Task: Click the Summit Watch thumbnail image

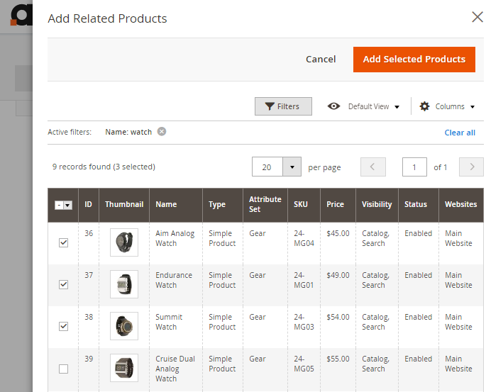Action: [x=124, y=326]
